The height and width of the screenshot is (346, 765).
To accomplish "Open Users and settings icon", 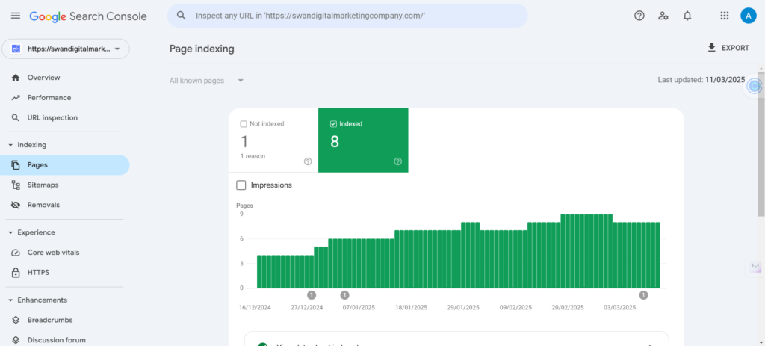I will pos(663,16).
